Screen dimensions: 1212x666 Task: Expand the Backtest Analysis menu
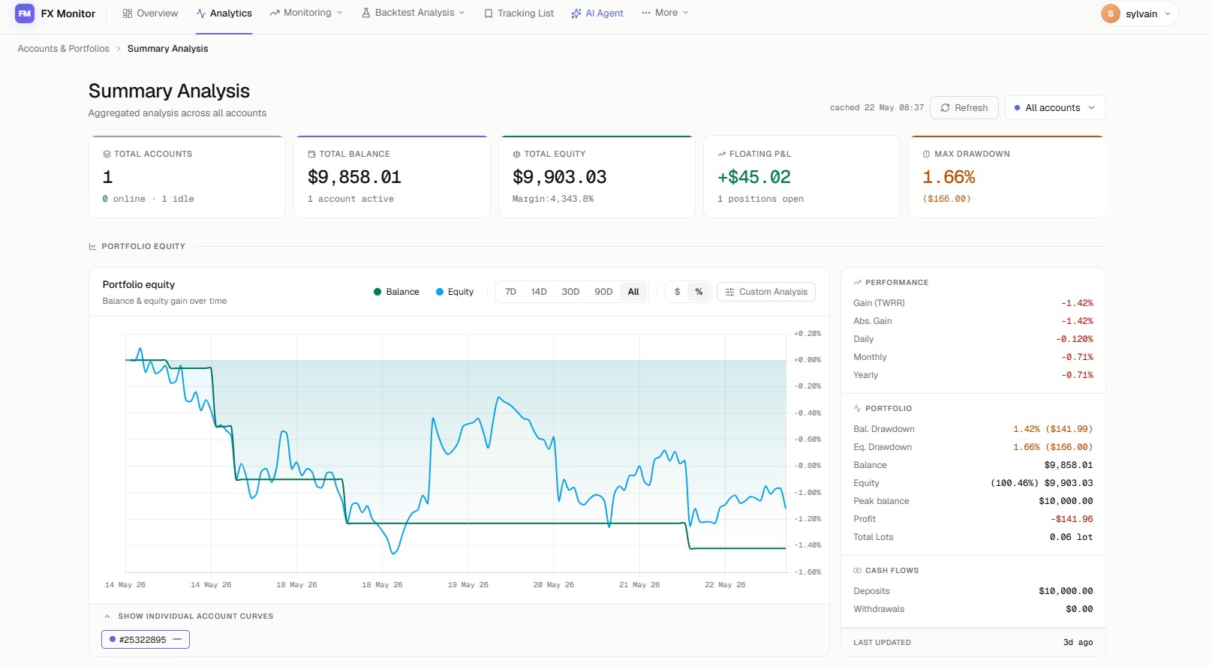point(414,13)
